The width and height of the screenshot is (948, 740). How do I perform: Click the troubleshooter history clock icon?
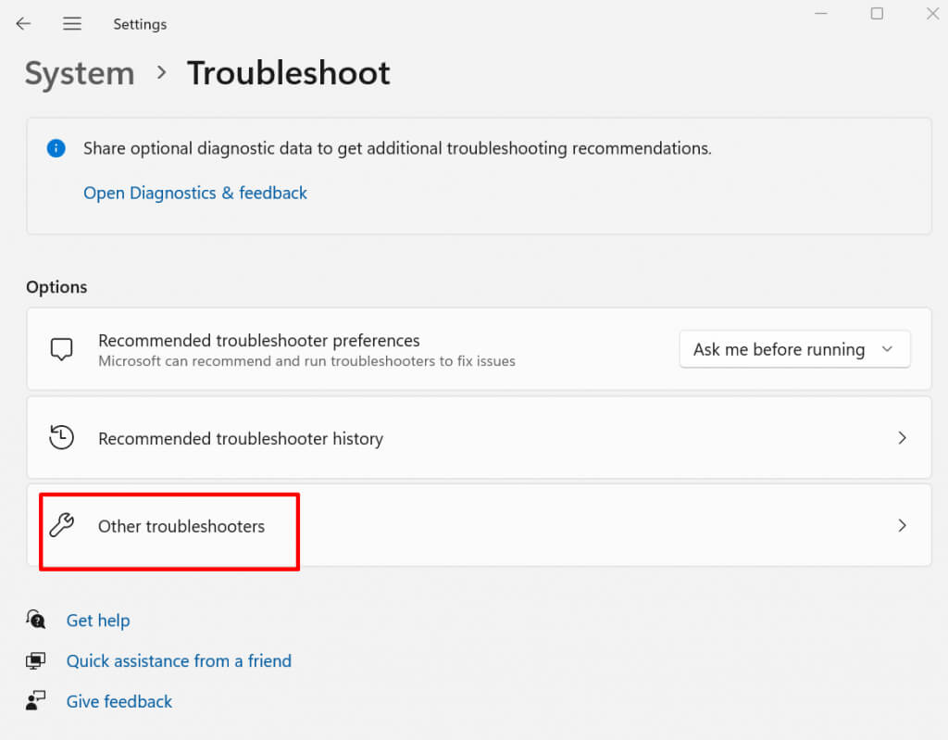[x=61, y=438]
